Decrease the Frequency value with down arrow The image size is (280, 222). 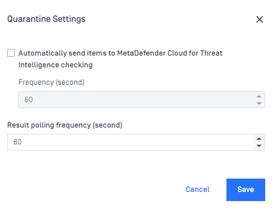pos(259,103)
